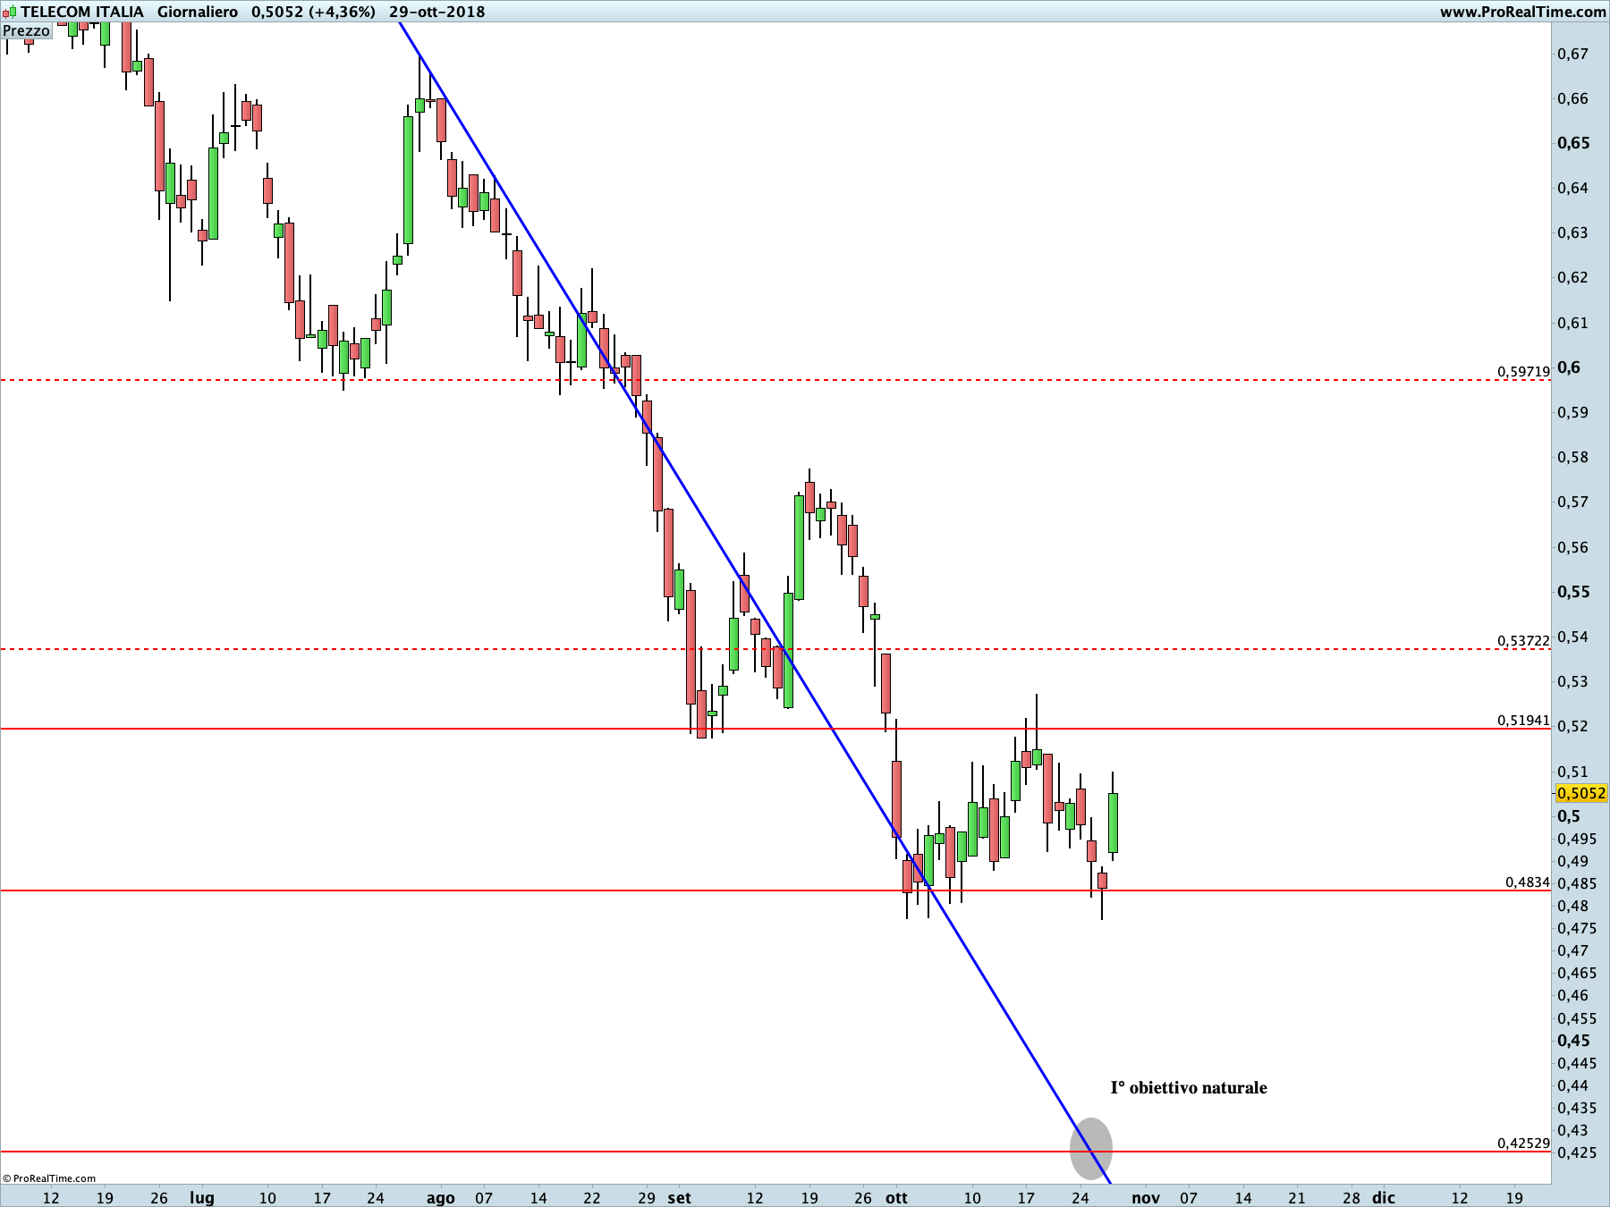Click the 0,45 price axis label
The image size is (1610, 1207).
(1573, 1041)
